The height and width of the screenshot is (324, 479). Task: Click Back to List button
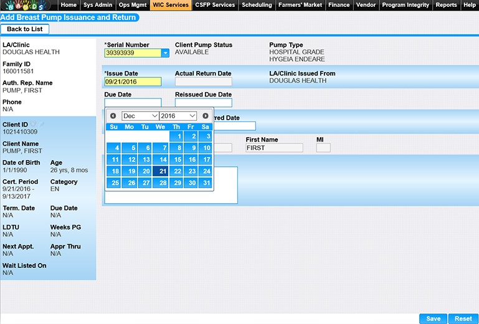click(25, 29)
